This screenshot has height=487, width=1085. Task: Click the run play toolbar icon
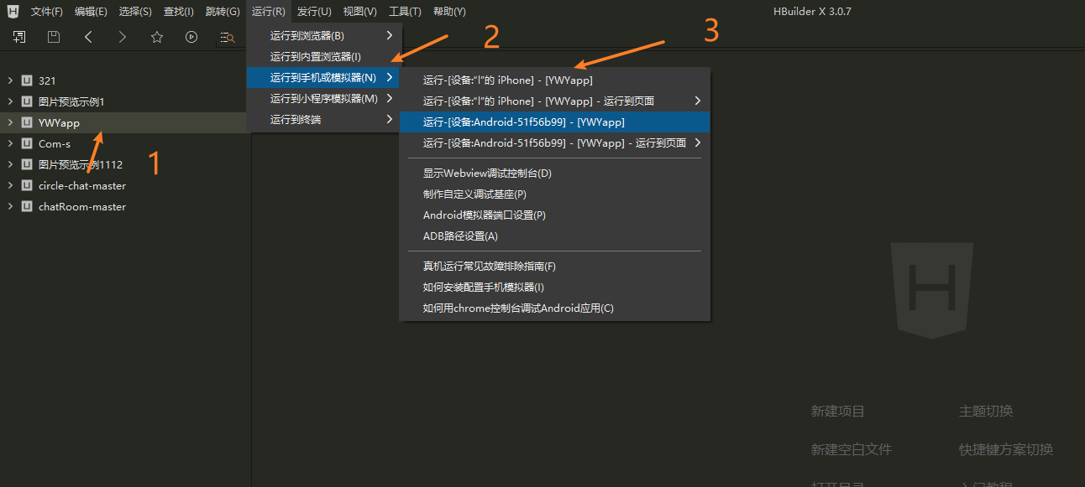coord(191,37)
